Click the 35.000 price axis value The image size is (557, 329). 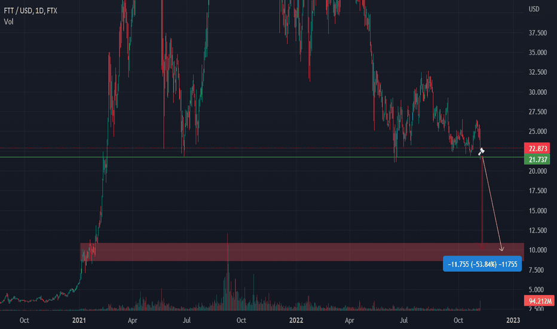pyautogui.click(x=537, y=53)
